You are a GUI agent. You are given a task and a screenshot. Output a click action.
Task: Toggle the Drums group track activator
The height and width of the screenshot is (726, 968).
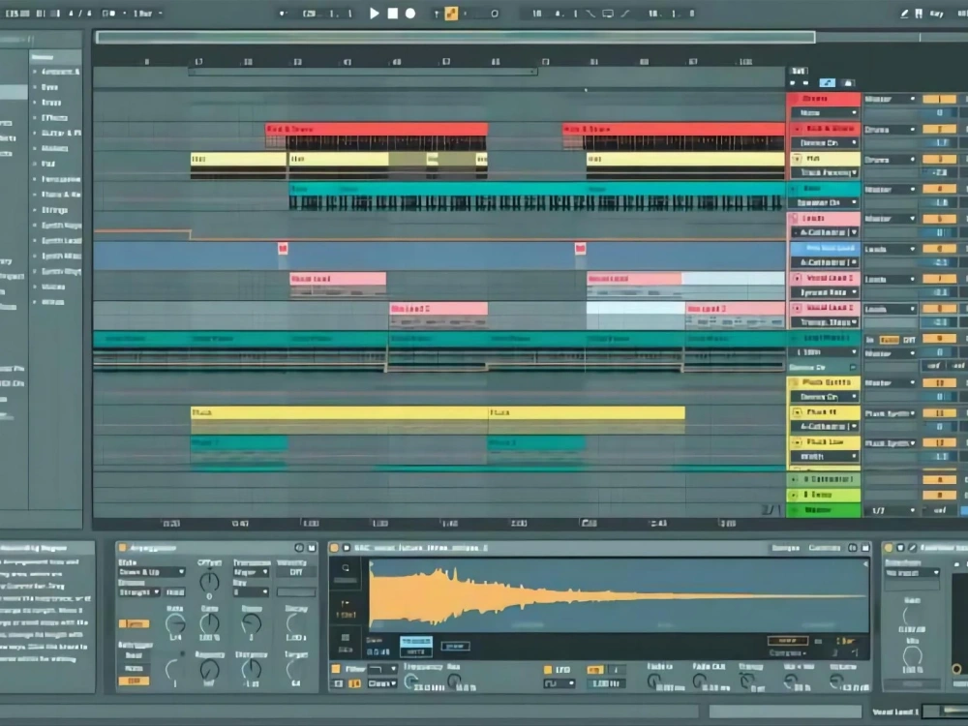click(x=939, y=99)
